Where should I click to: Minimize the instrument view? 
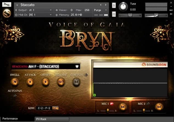click(x=171, y=7)
